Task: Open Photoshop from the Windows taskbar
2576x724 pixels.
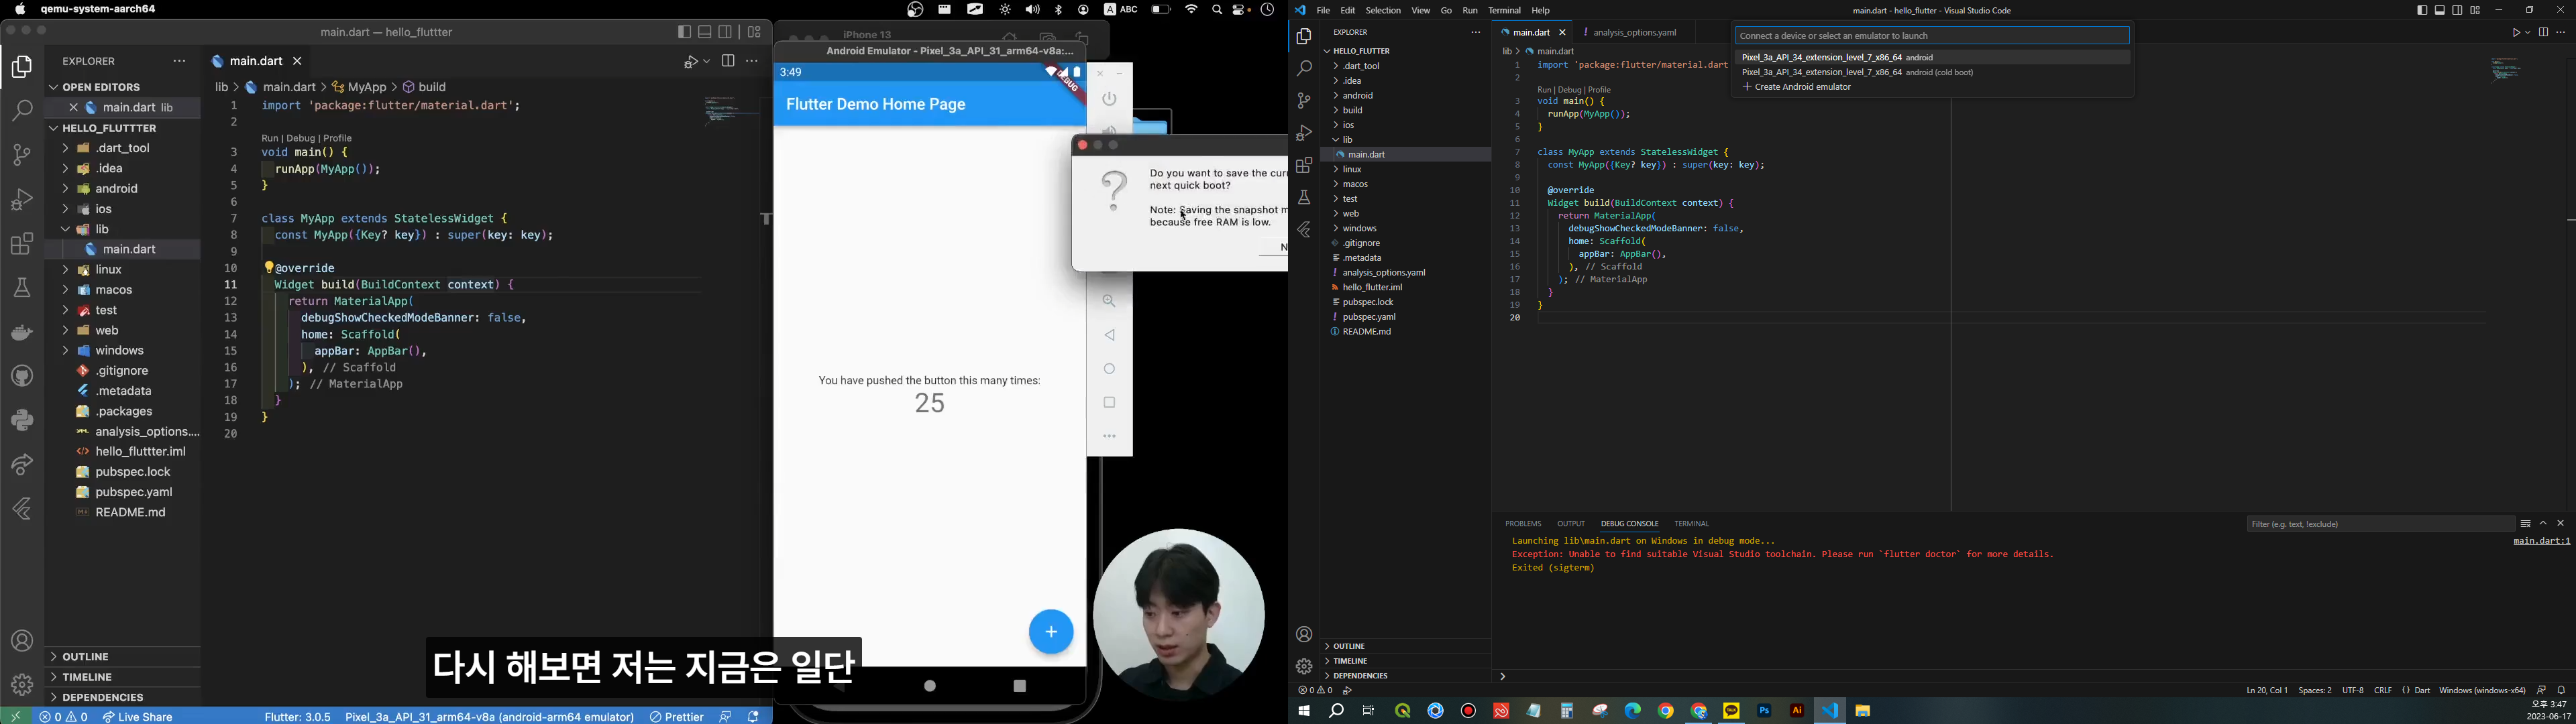Action: (x=1765, y=711)
